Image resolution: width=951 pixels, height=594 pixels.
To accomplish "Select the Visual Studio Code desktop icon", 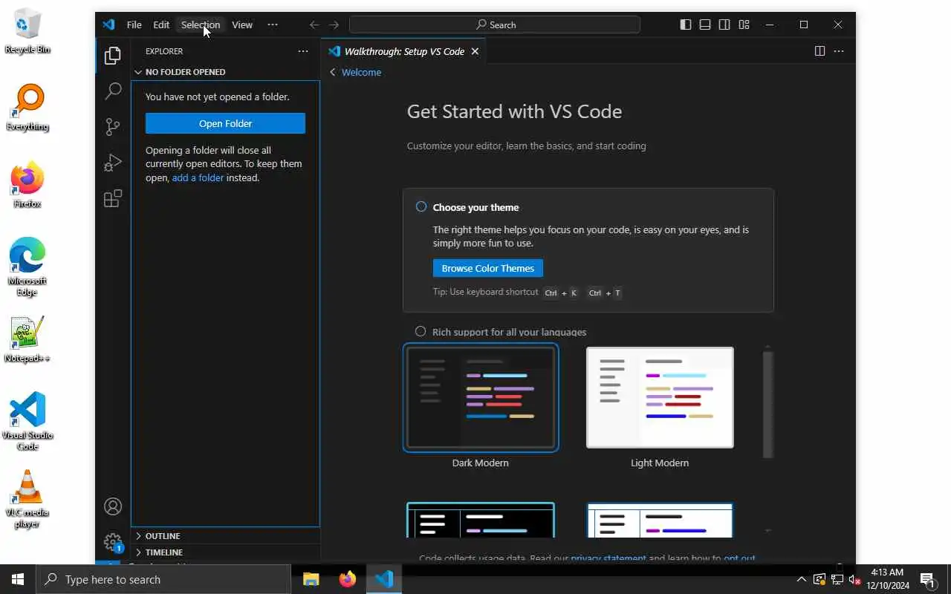I will coord(27,421).
